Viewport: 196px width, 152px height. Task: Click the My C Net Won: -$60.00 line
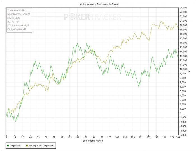19,14
